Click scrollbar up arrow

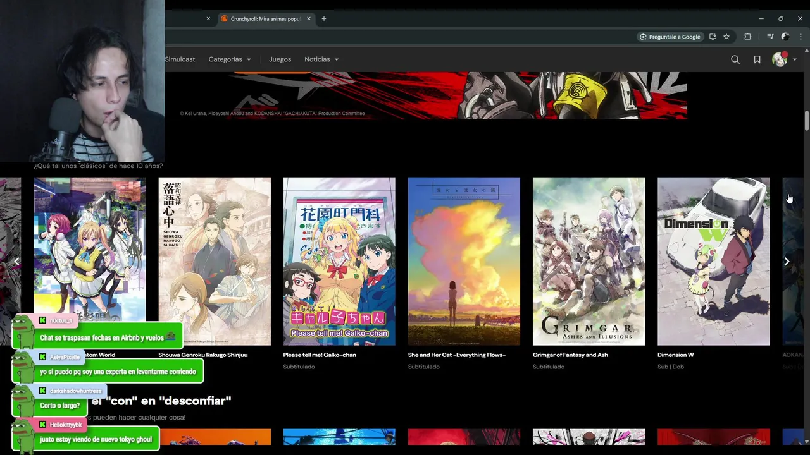[x=806, y=51]
